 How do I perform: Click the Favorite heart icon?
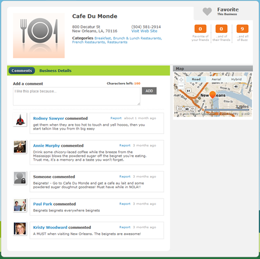coord(207,11)
